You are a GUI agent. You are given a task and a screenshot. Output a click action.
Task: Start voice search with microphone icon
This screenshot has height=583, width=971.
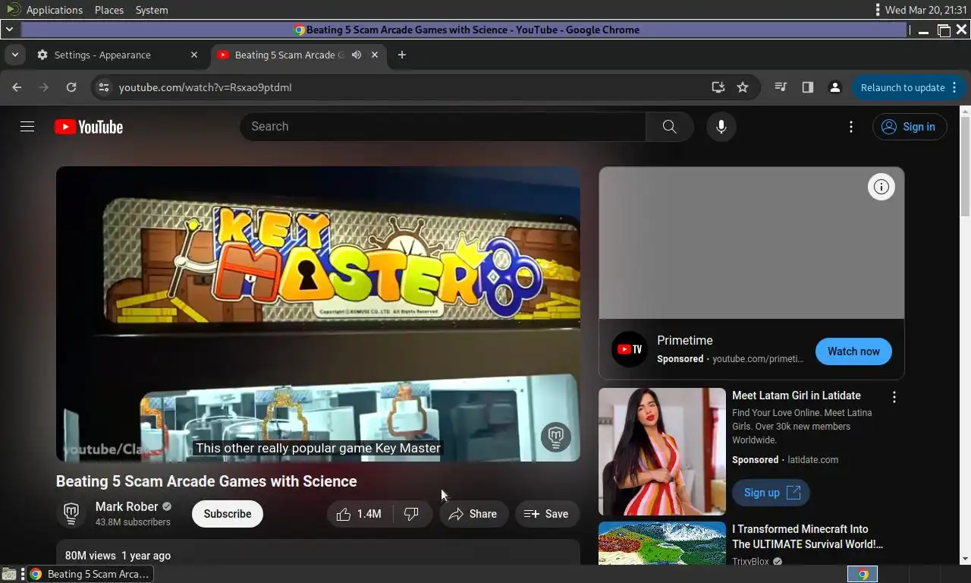click(721, 127)
